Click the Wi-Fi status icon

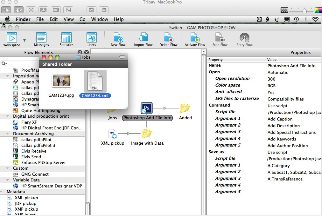(315, 19)
